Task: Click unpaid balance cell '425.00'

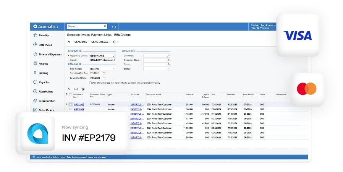Action: click(x=205, y=123)
